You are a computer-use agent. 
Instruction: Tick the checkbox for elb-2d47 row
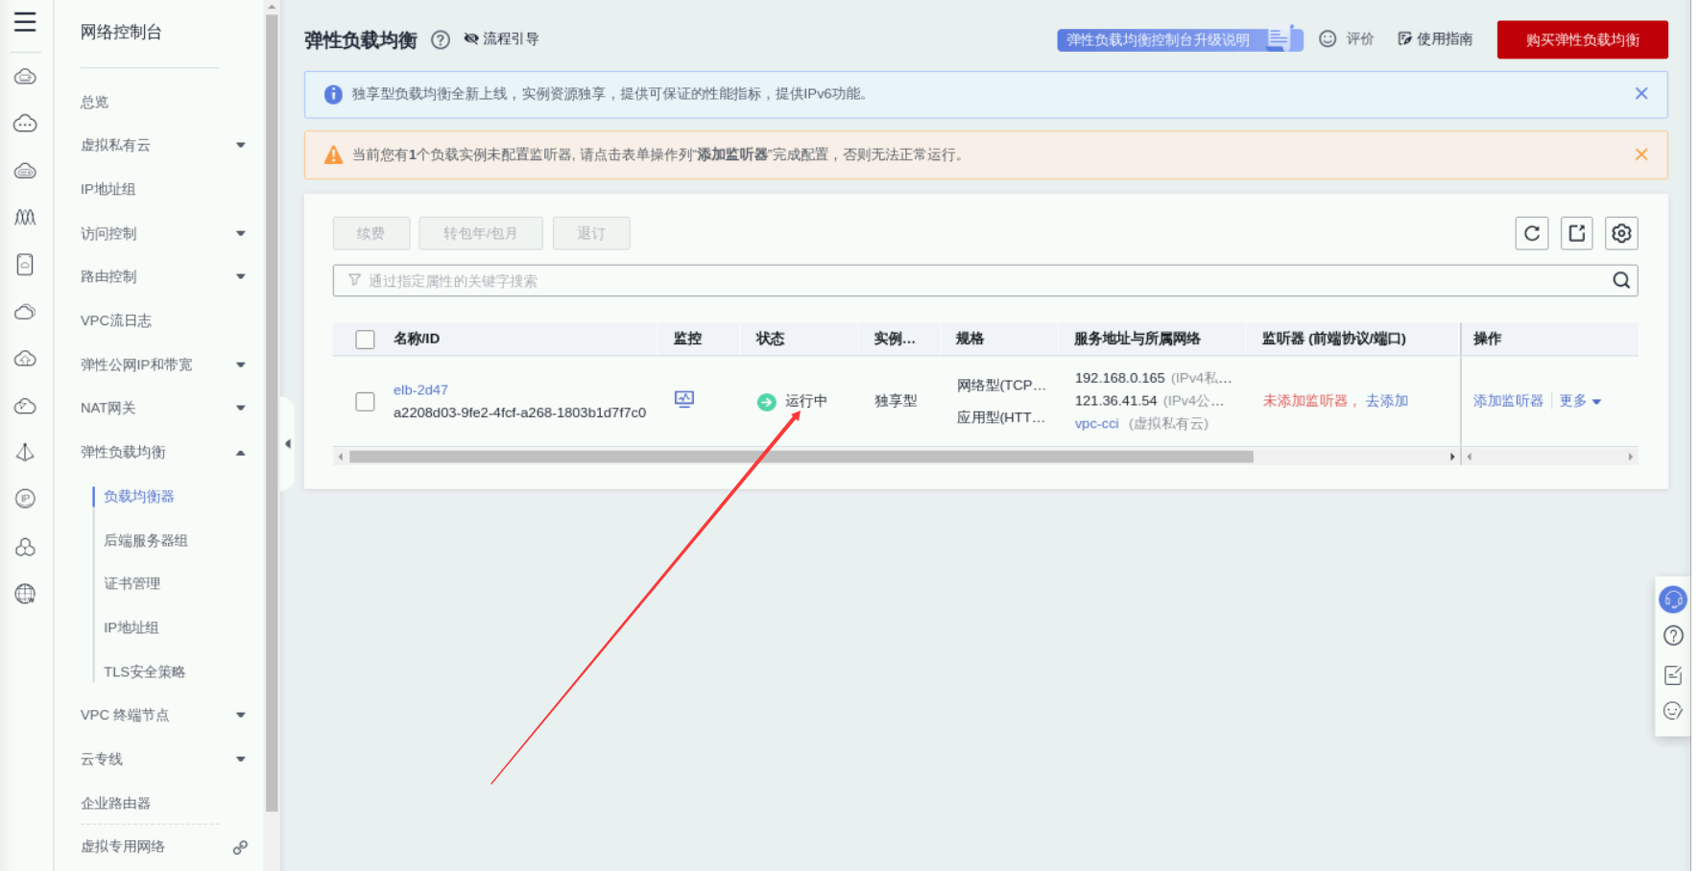tap(365, 401)
